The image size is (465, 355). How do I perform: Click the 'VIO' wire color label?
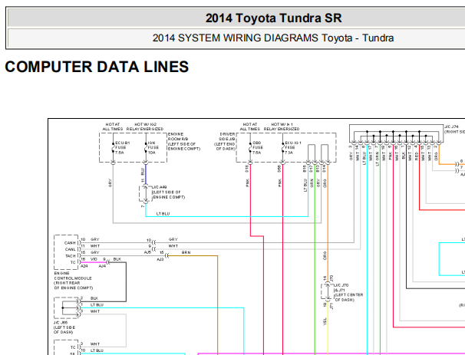pos(94,259)
